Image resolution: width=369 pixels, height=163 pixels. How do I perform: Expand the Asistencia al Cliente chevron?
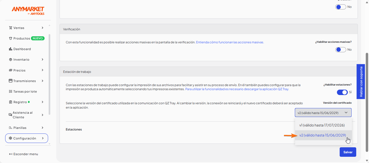click(42, 115)
